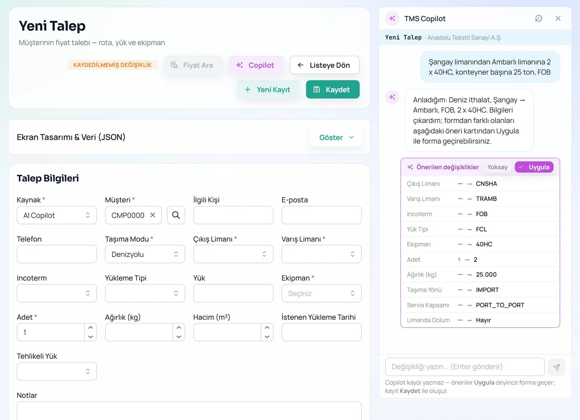Click the Notlar text area
This screenshot has height=420, width=580.
189,411
